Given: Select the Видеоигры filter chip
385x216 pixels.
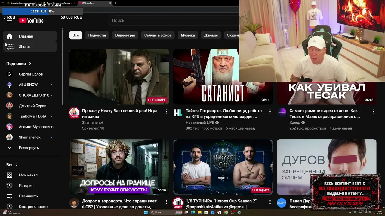Looking at the screenshot, I should click(125, 35).
